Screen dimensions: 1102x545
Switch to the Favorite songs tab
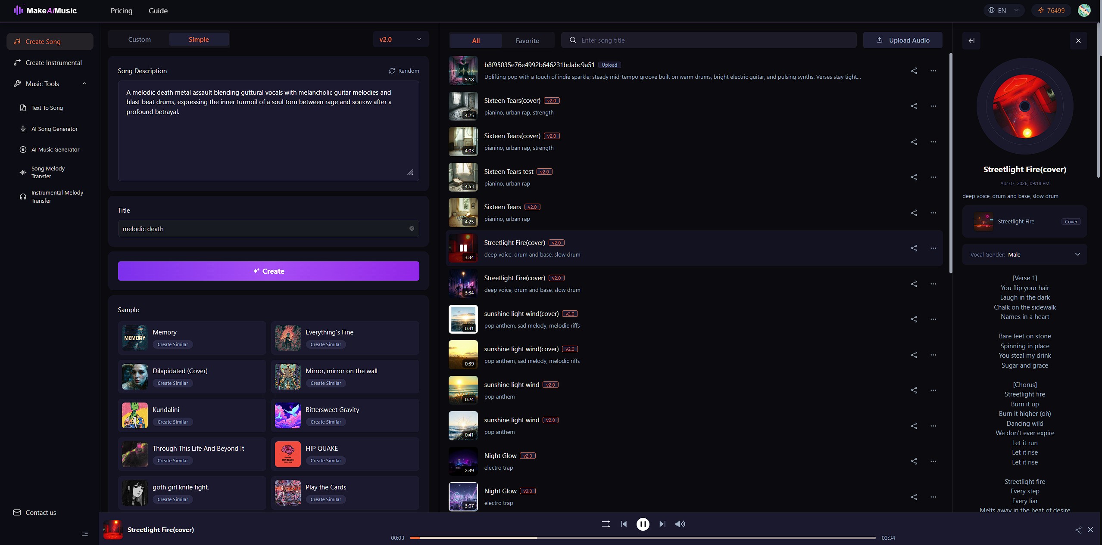[527, 40]
